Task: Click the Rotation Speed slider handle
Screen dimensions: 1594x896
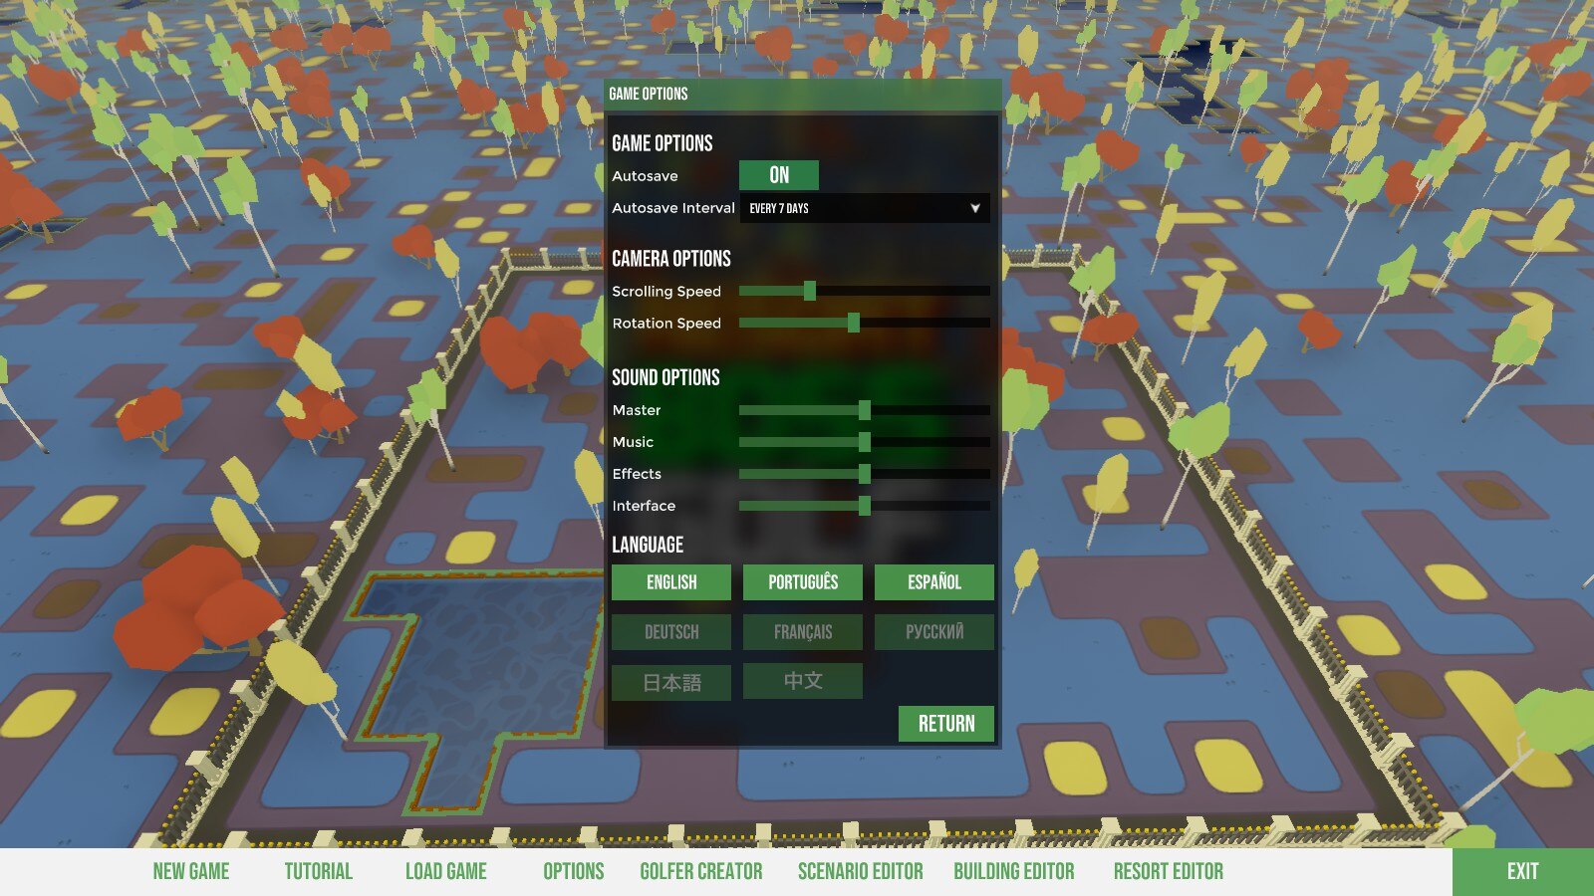Action: click(x=853, y=323)
